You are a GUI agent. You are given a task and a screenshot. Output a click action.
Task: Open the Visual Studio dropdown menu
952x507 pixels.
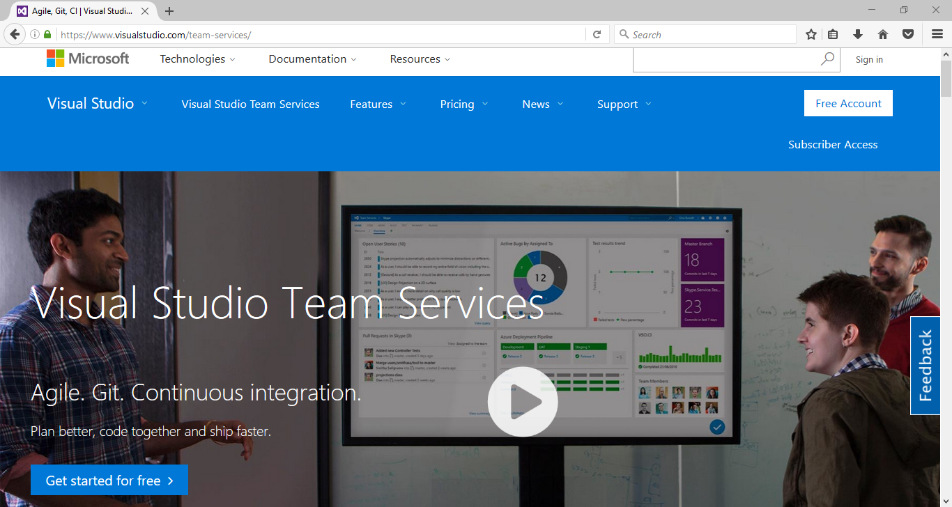pyautogui.click(x=98, y=103)
